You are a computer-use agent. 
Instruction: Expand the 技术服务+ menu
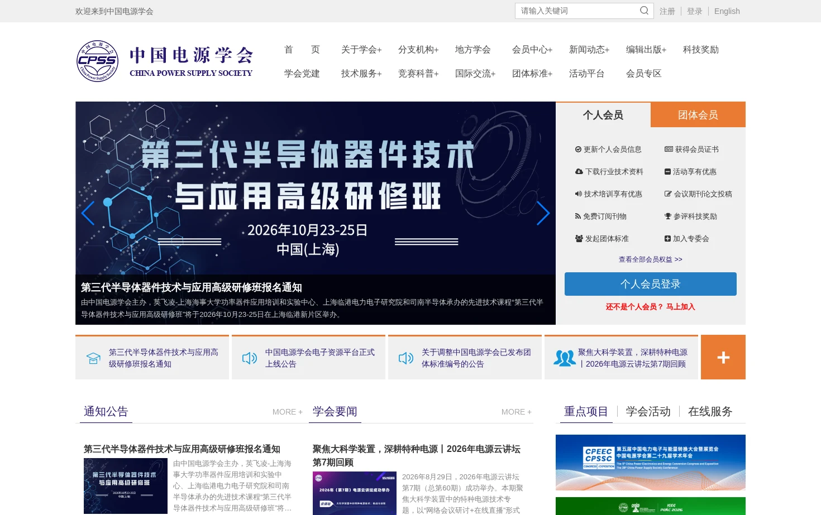tap(361, 74)
